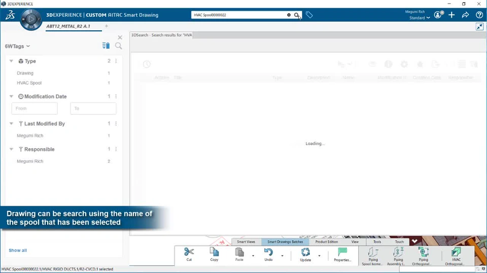
Task: Open Update options dropdown arrow
Action: (319, 256)
